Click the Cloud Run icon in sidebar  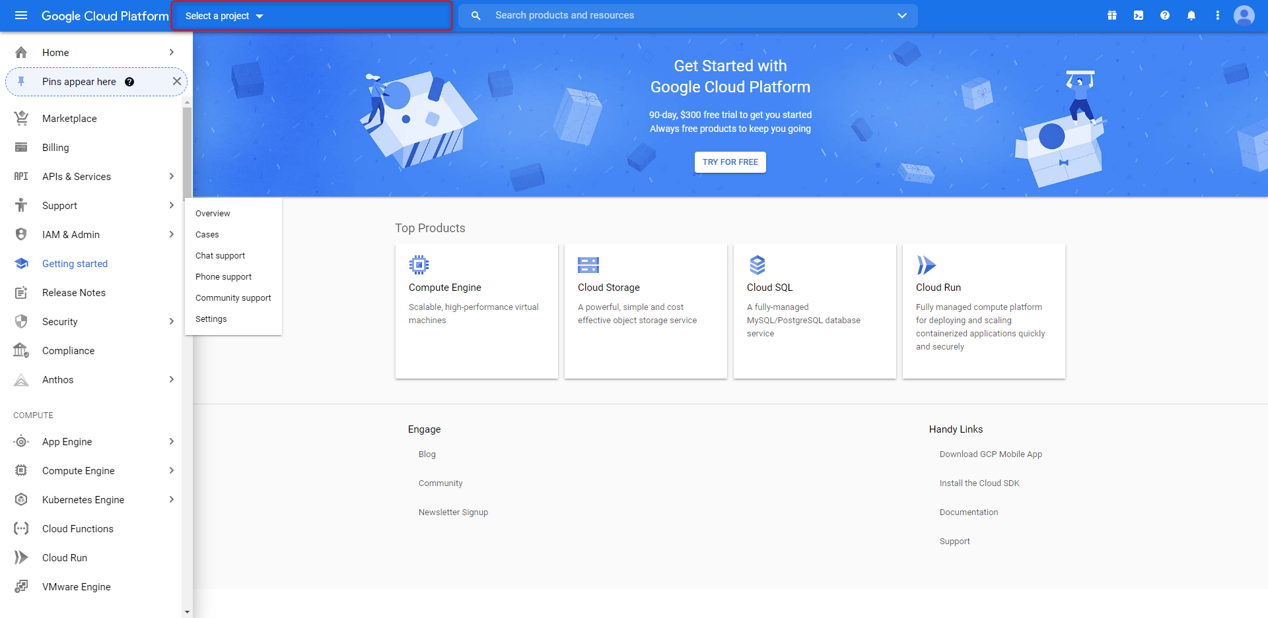click(x=21, y=557)
